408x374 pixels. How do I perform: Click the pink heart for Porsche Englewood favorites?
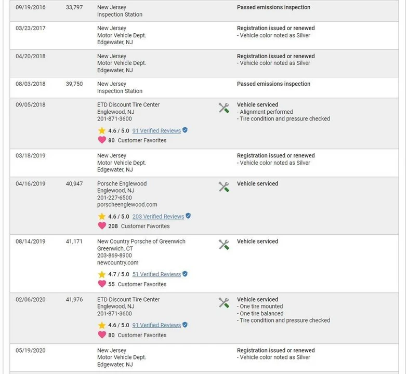(x=102, y=226)
